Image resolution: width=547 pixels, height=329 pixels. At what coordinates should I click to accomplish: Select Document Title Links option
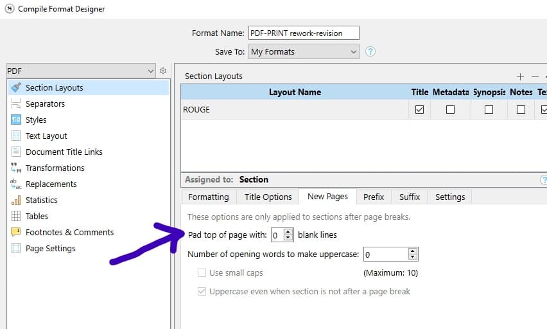(89, 152)
